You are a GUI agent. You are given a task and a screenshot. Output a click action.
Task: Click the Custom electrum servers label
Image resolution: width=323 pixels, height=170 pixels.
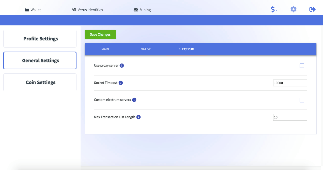pyautogui.click(x=113, y=100)
